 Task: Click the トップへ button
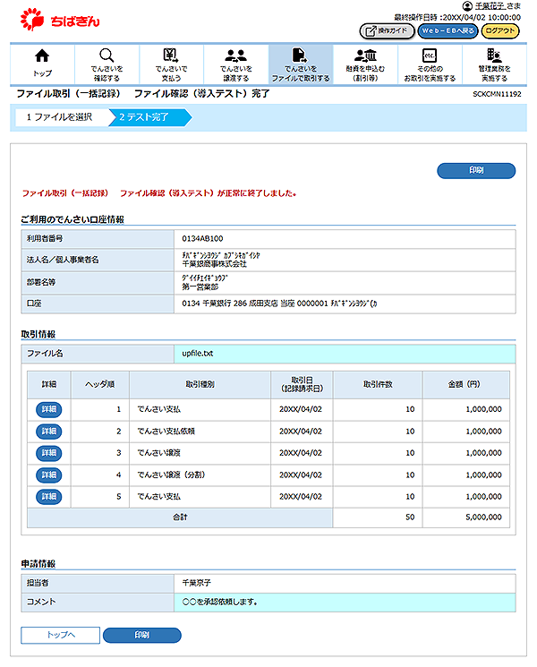click(x=60, y=635)
